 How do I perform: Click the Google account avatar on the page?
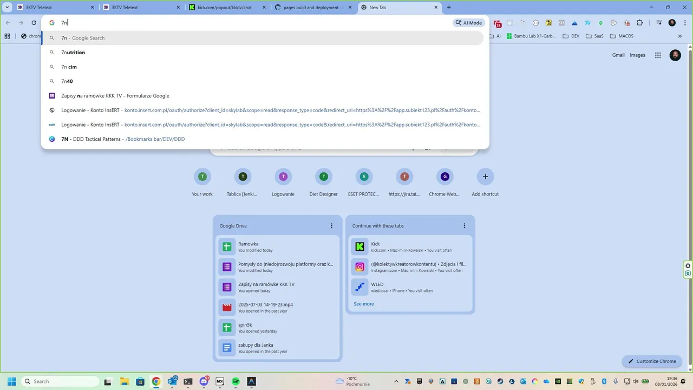click(x=675, y=55)
